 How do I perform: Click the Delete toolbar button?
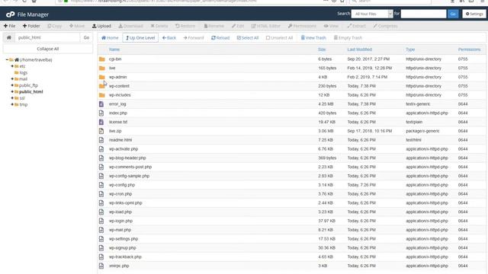pos(159,26)
